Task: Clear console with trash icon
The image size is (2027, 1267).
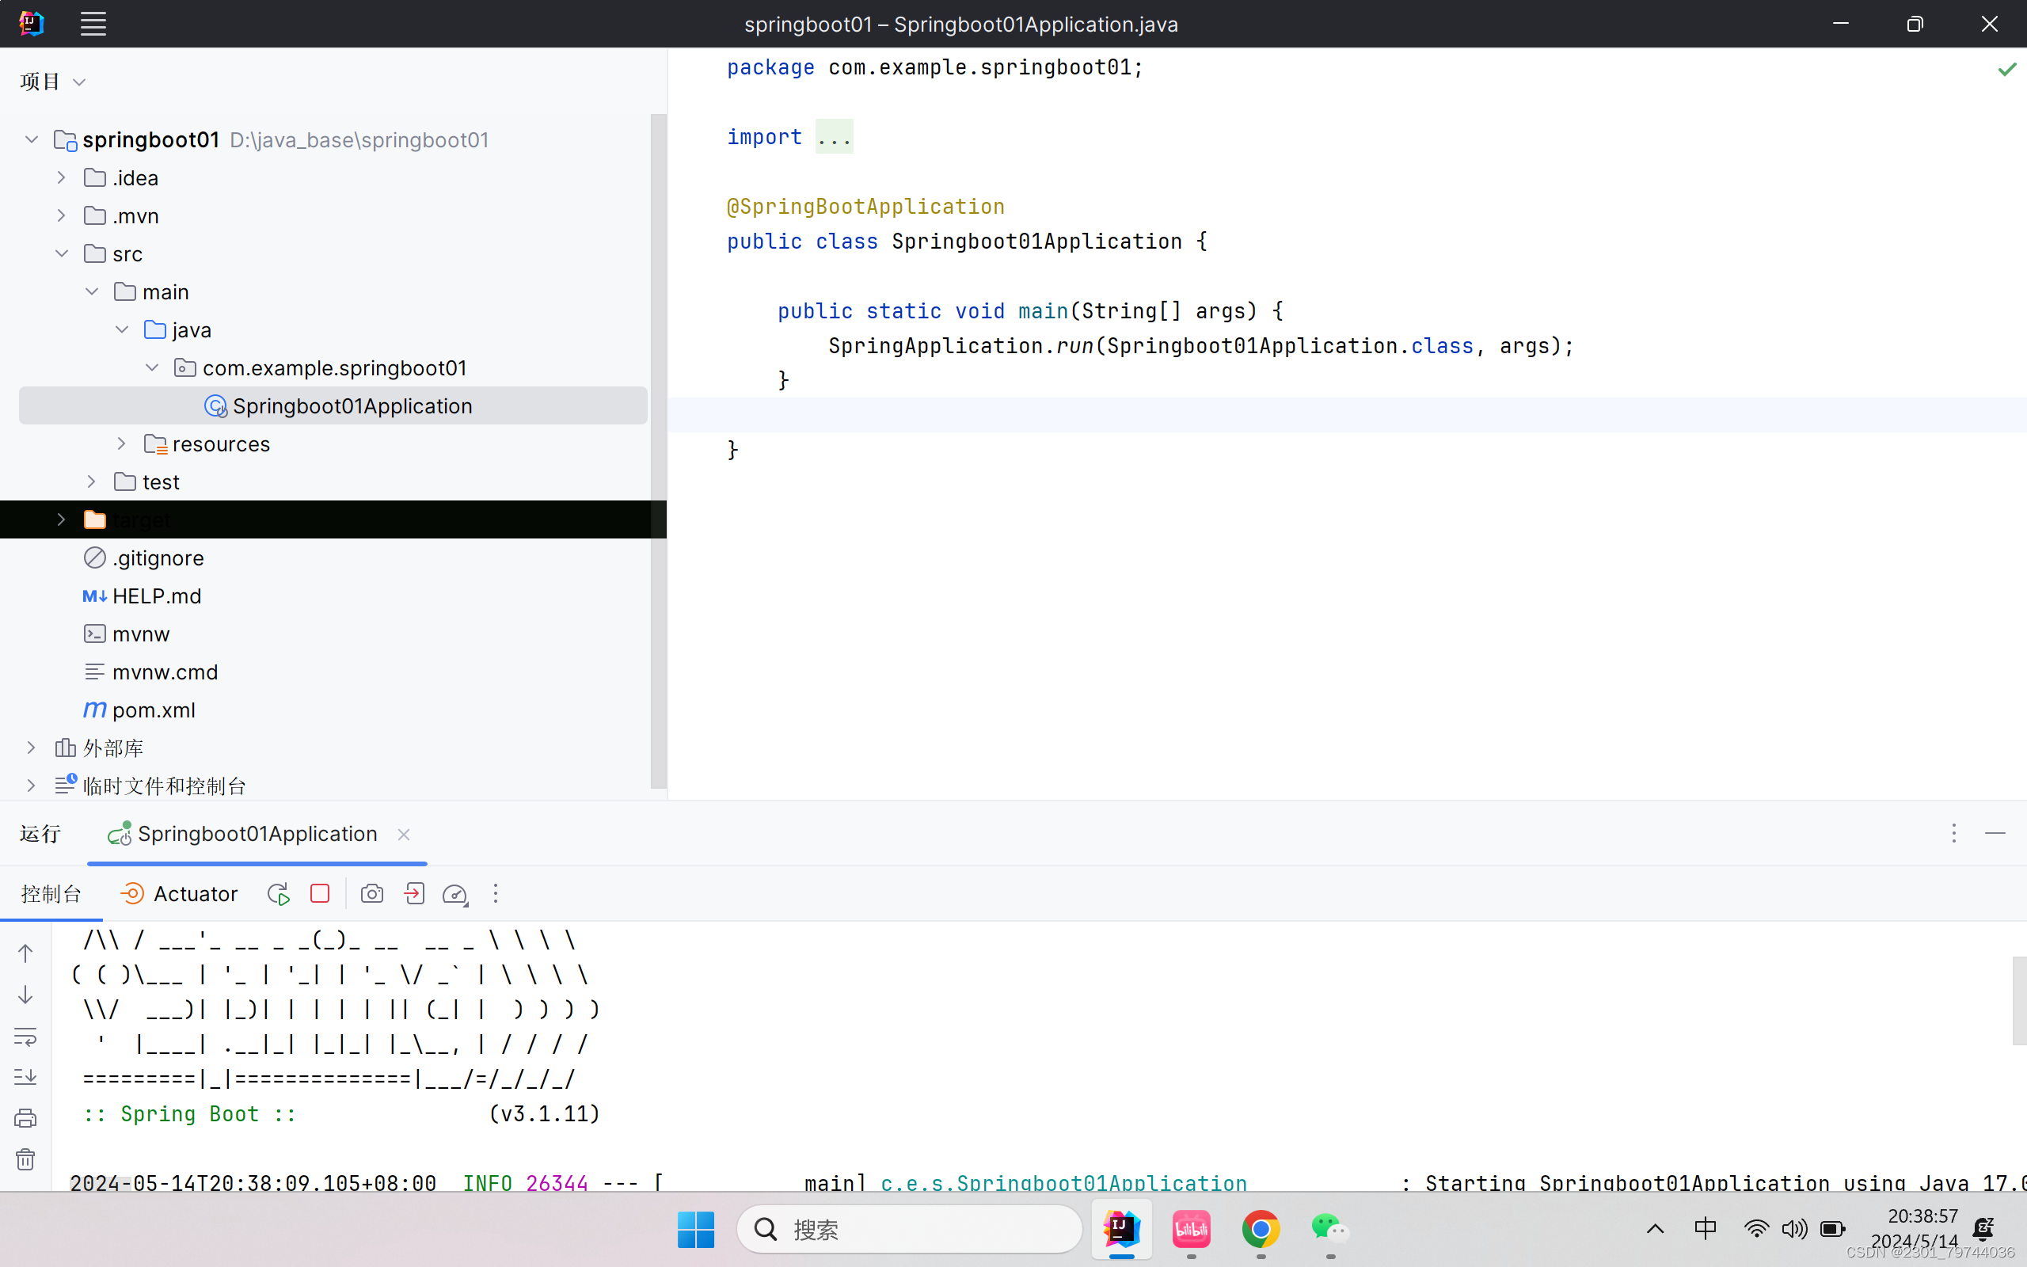Action: click(25, 1159)
